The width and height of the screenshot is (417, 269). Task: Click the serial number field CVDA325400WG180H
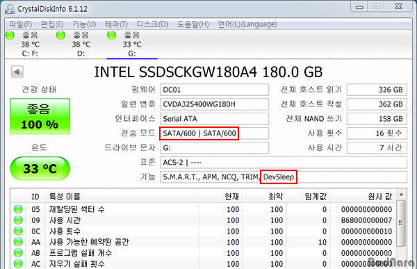pos(214,104)
